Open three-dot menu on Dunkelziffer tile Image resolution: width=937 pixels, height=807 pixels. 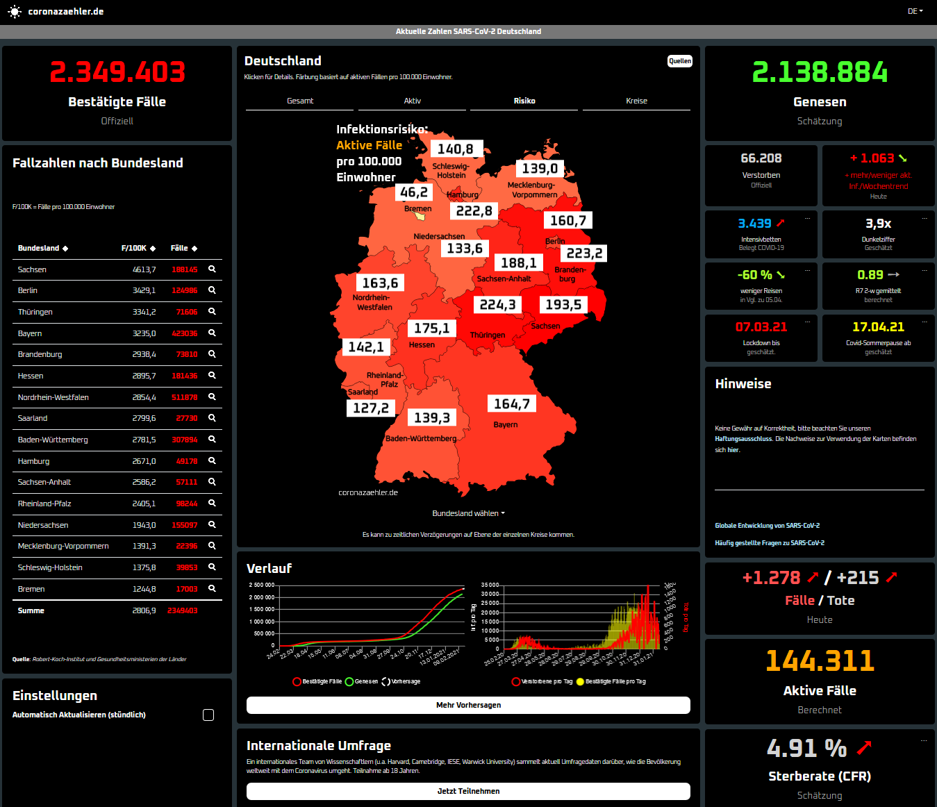pyautogui.click(x=924, y=218)
